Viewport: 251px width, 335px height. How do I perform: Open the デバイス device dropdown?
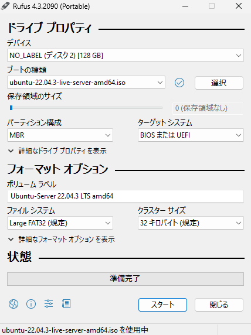(126, 56)
